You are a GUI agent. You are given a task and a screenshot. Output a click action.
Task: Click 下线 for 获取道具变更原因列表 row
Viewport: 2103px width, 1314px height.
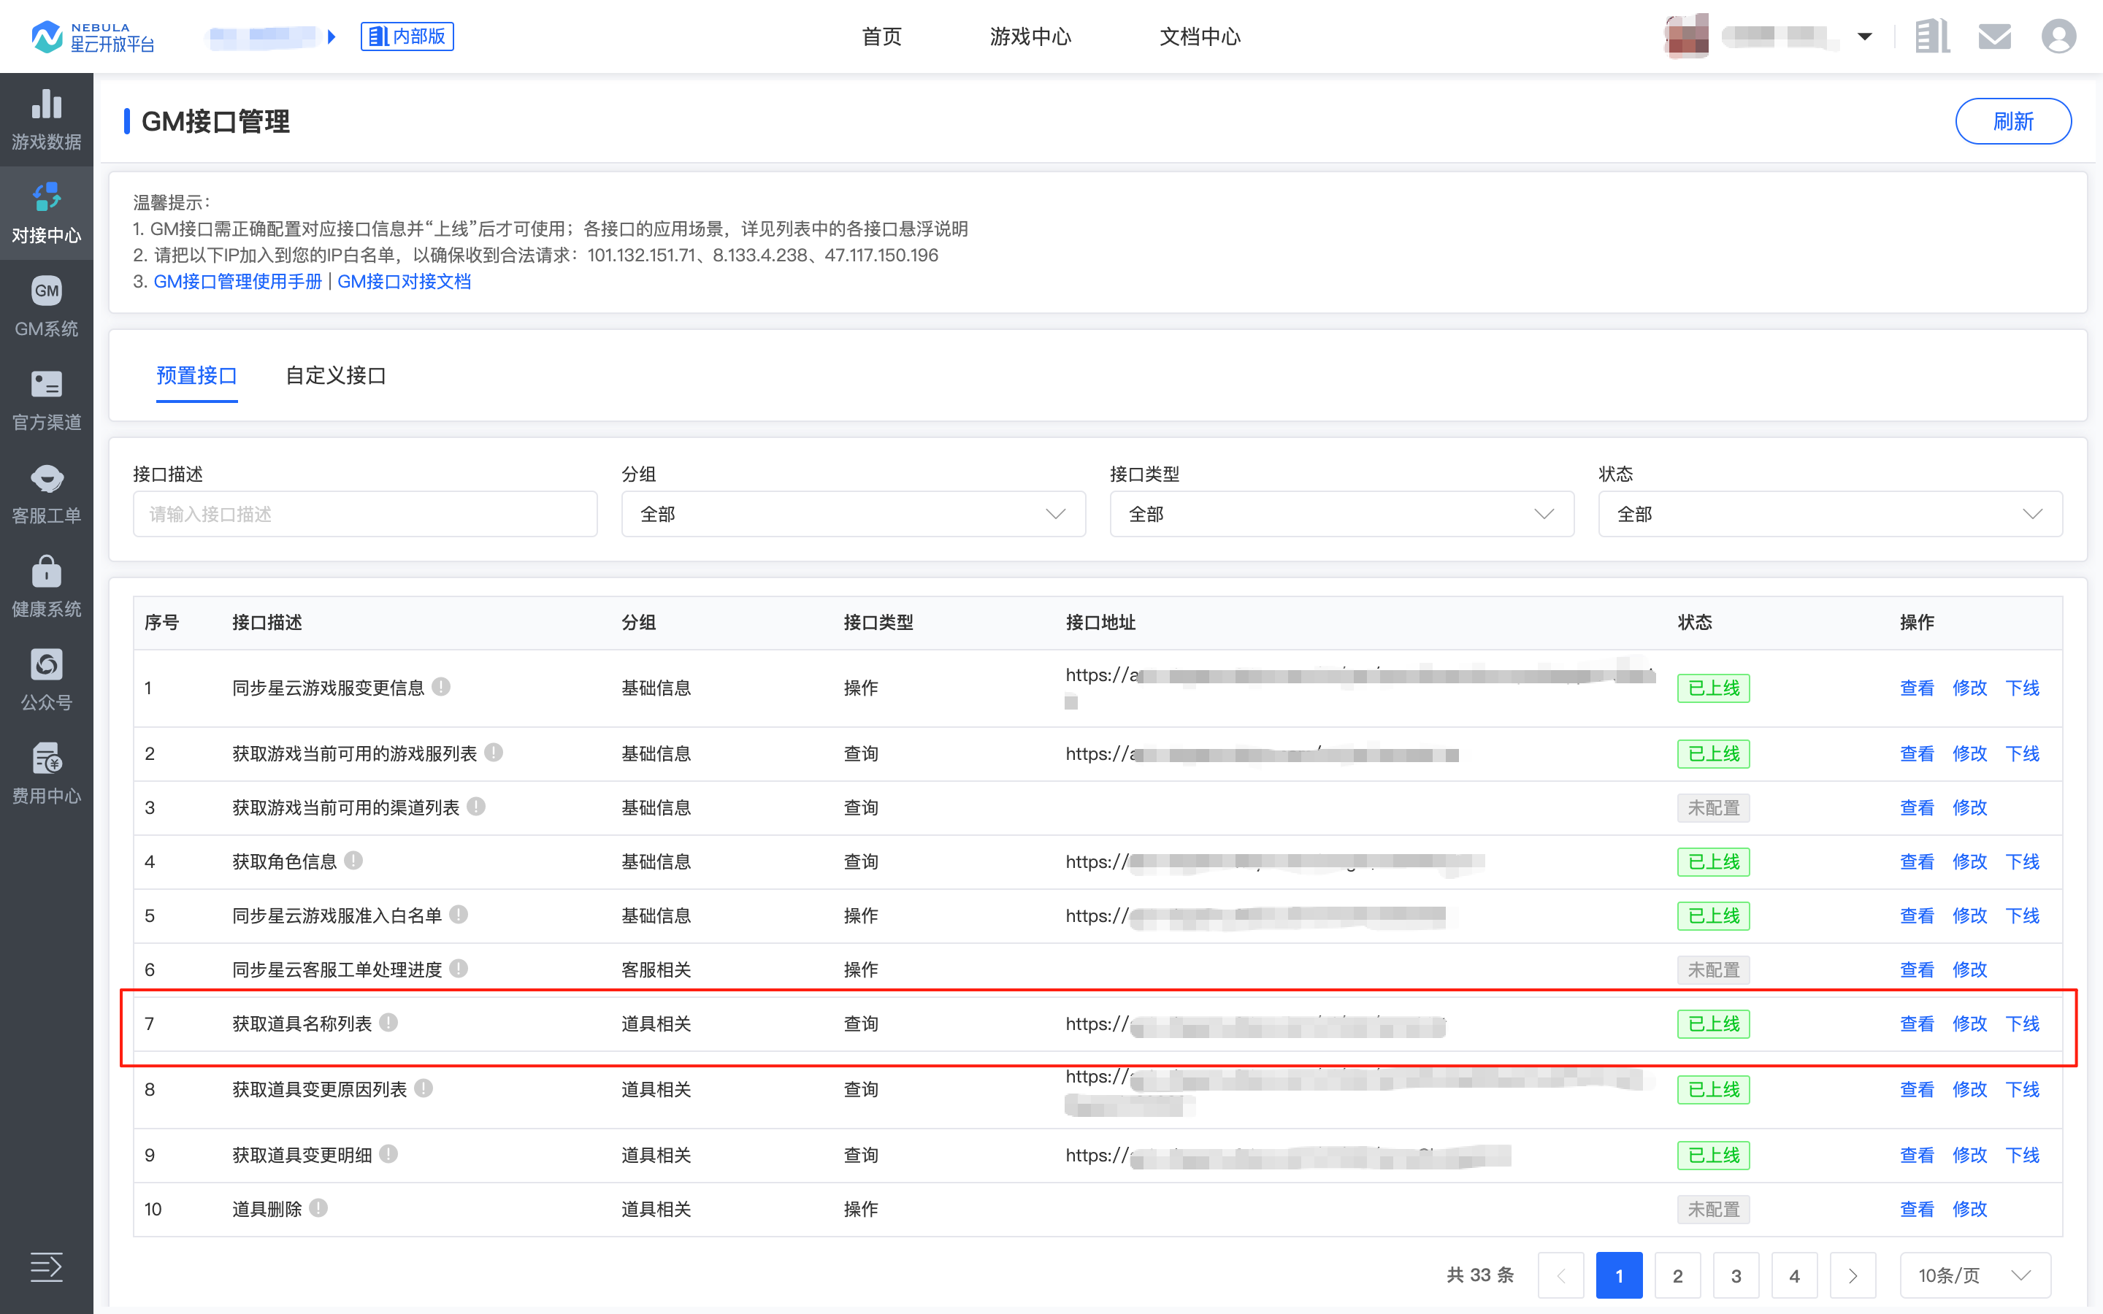tap(2022, 1089)
